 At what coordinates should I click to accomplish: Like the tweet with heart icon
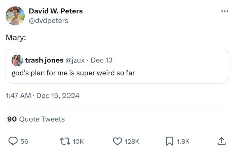[x=117, y=141]
